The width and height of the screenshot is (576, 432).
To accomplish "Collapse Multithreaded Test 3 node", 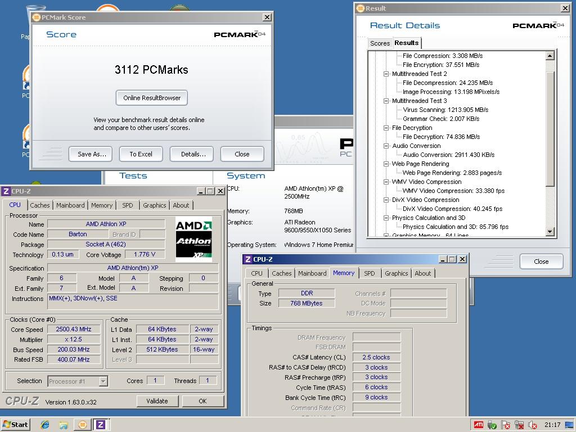I will [x=386, y=101].
